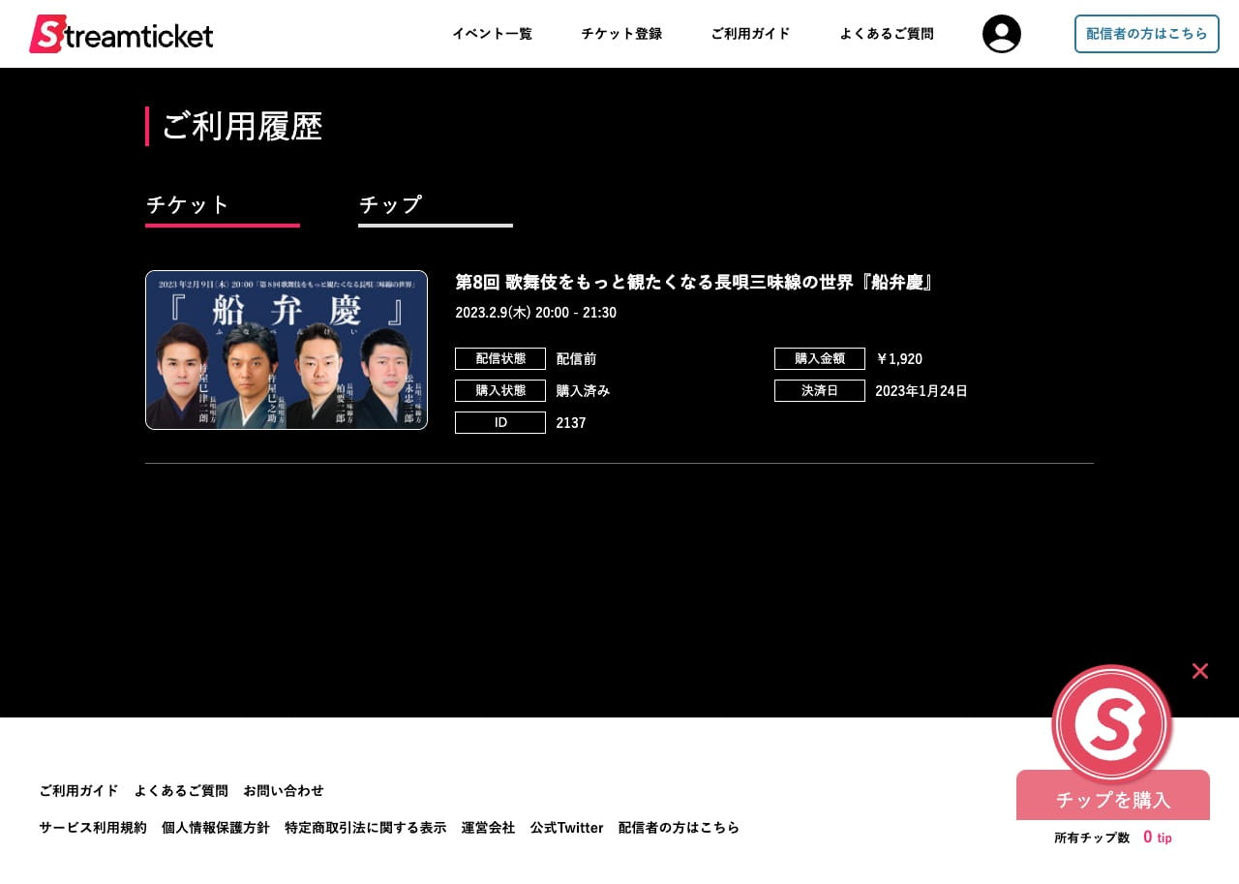Viewport: 1239px width, 884px height.
Task: Open イベント一覧 in the header
Action: click(x=492, y=34)
